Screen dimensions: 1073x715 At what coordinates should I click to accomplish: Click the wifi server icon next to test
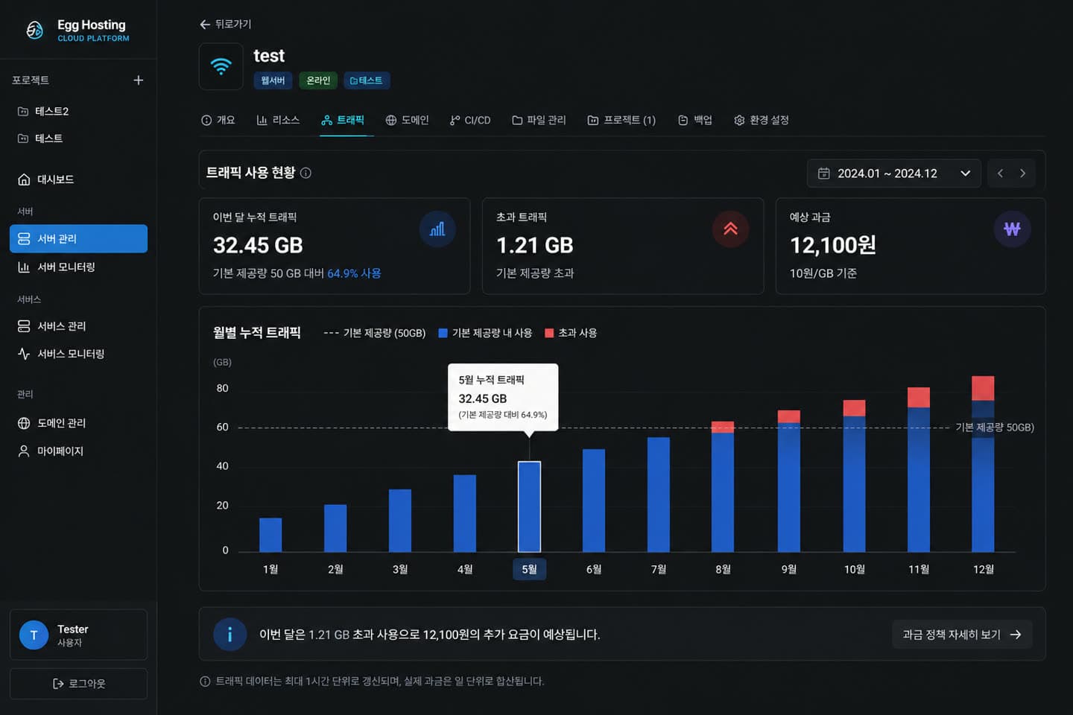coord(221,66)
